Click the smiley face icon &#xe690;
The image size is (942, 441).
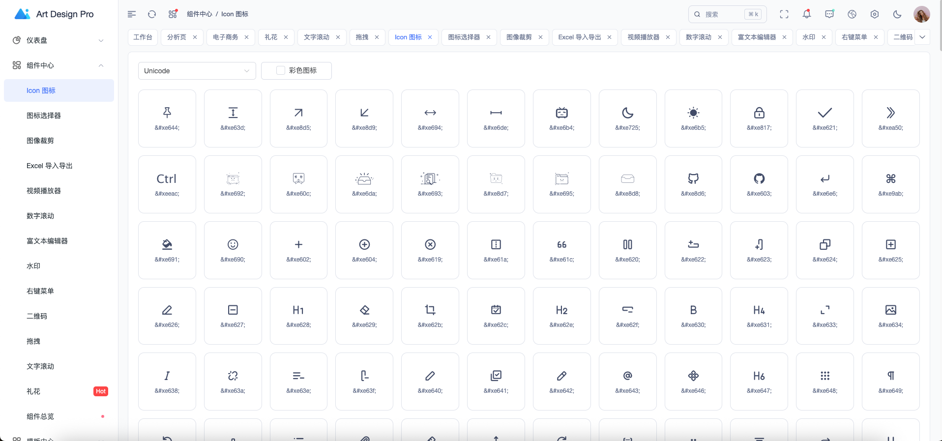pyautogui.click(x=233, y=250)
